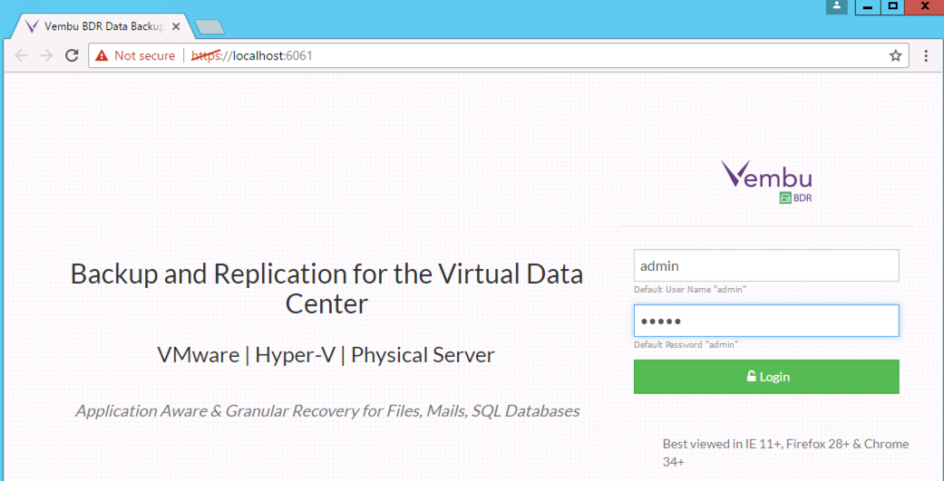
Task: Go back to the previous page
Action: tap(22, 56)
